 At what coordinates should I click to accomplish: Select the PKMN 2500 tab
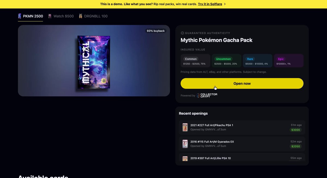[31, 16]
